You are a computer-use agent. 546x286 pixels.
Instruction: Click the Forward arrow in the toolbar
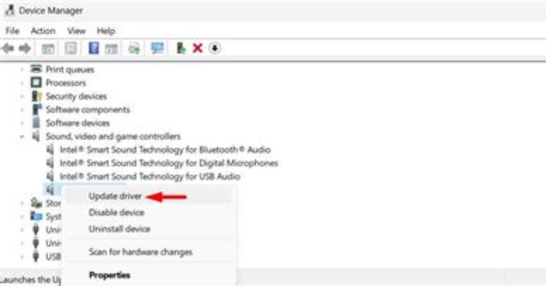[x=25, y=48]
